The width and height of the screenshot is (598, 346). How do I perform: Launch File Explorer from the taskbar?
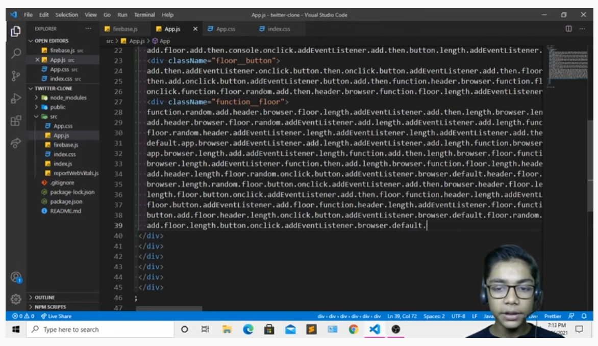coord(227,329)
